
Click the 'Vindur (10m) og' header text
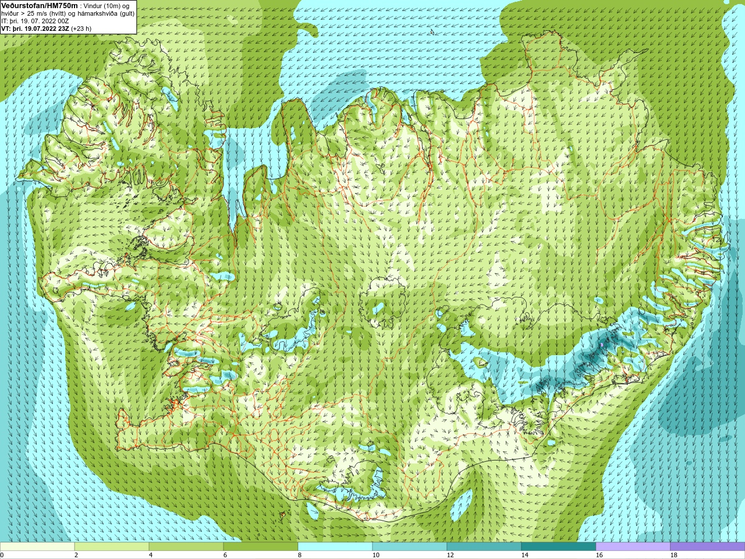pyautogui.click(x=107, y=5)
